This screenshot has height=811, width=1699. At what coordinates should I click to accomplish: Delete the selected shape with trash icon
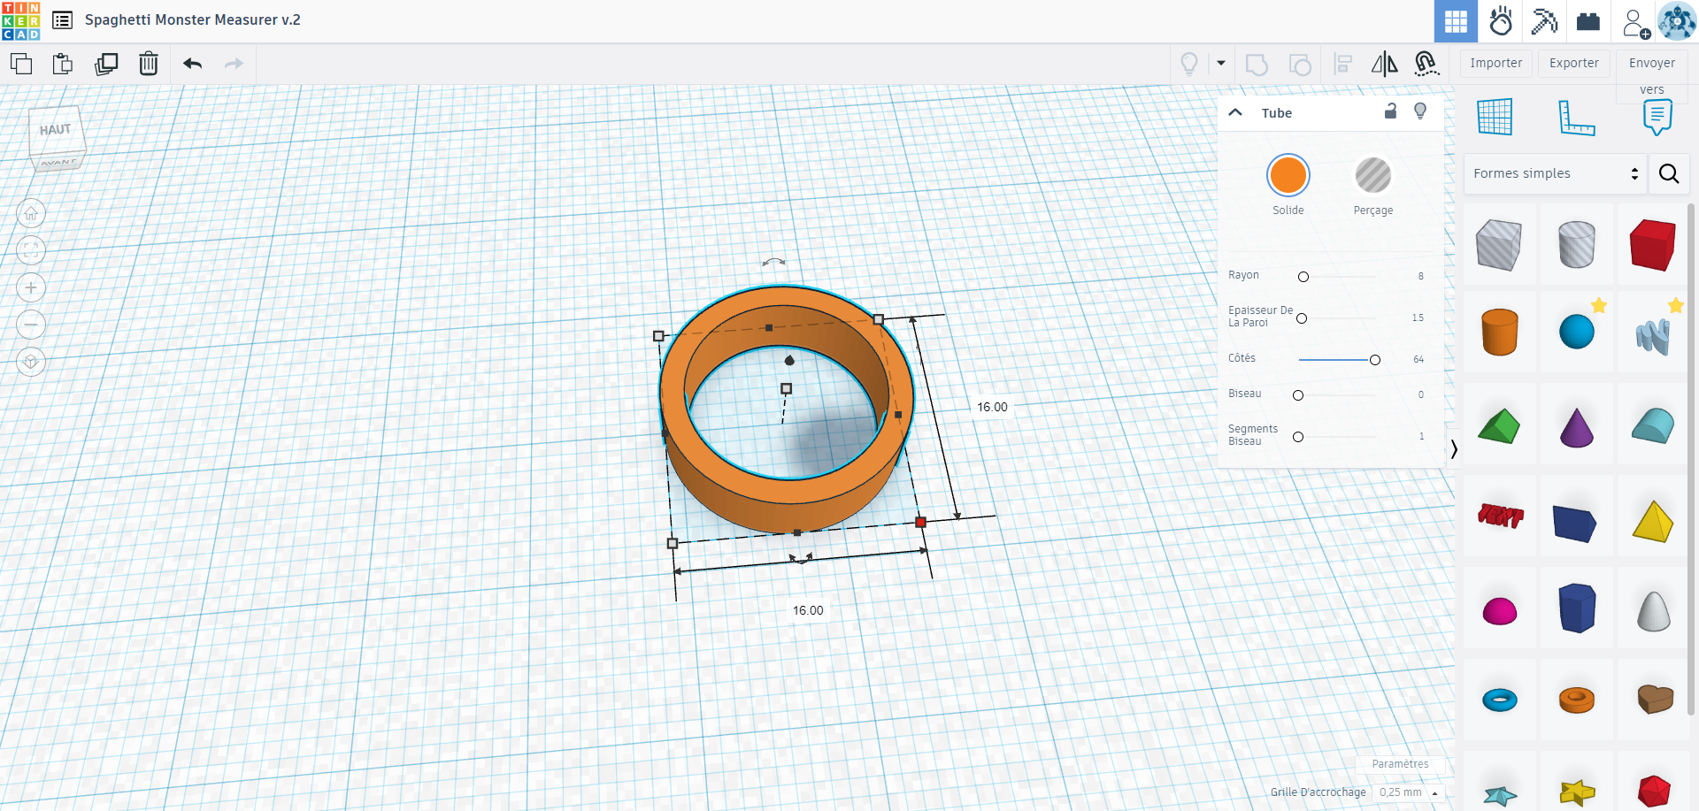coord(149,64)
